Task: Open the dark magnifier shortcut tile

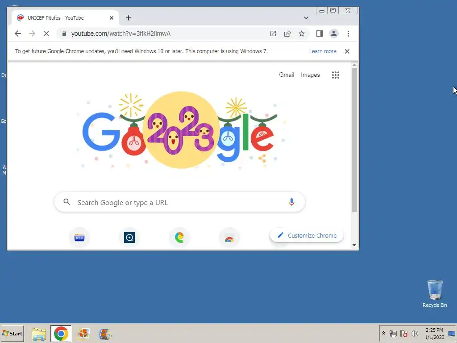Action: (x=129, y=238)
